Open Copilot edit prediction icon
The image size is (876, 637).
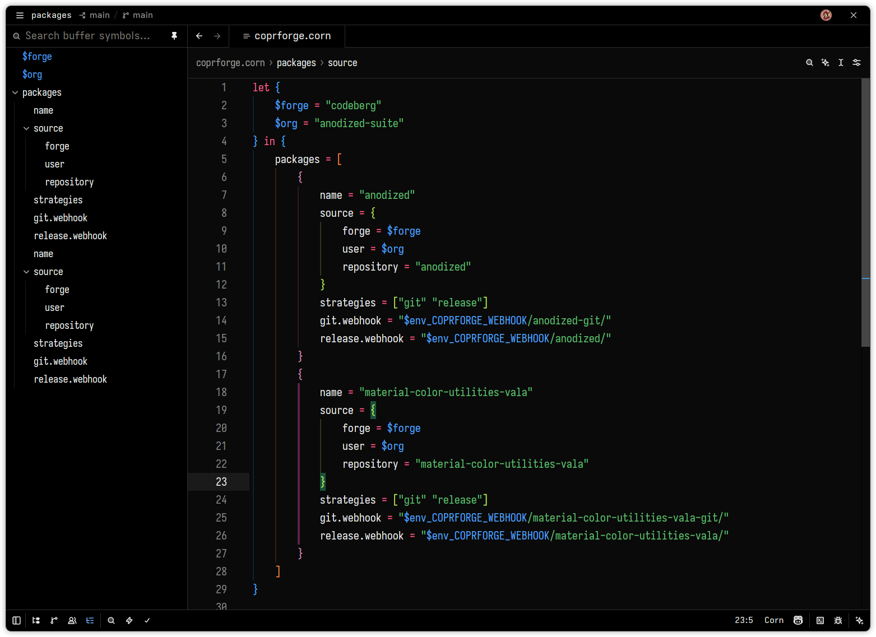pyautogui.click(x=798, y=620)
